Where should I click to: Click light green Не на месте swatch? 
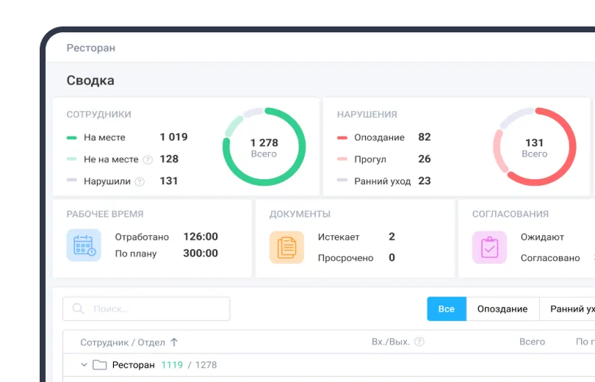pyautogui.click(x=72, y=159)
